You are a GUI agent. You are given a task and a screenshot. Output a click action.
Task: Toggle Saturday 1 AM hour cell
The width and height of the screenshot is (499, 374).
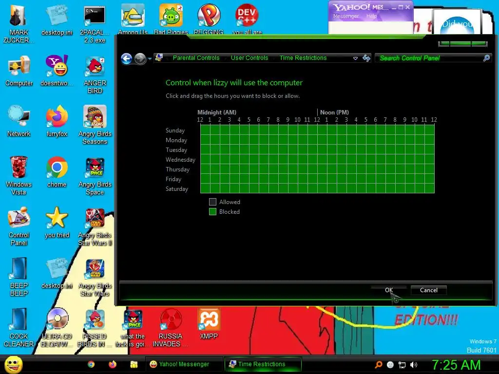point(215,188)
